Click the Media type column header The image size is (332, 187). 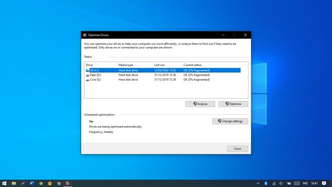[x=135, y=65]
